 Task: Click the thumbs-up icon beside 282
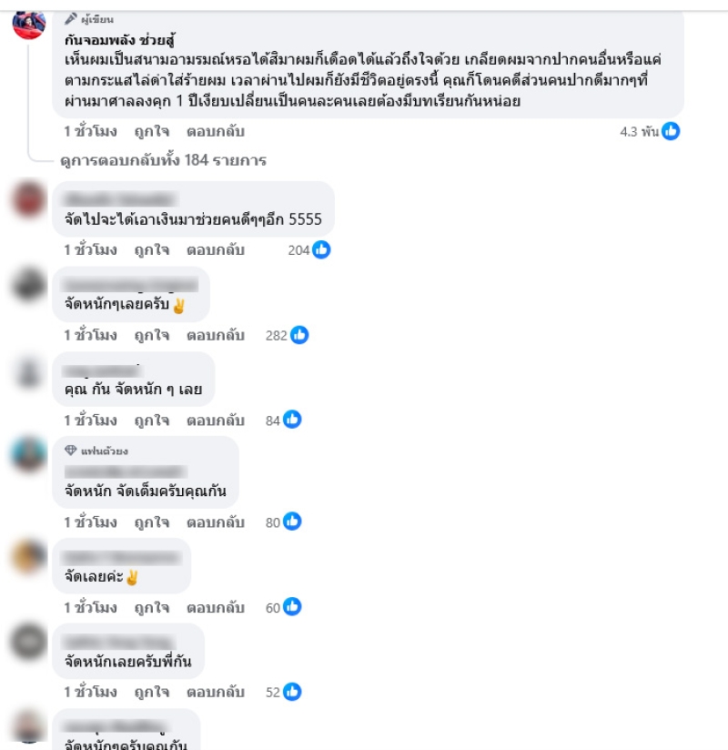click(299, 335)
